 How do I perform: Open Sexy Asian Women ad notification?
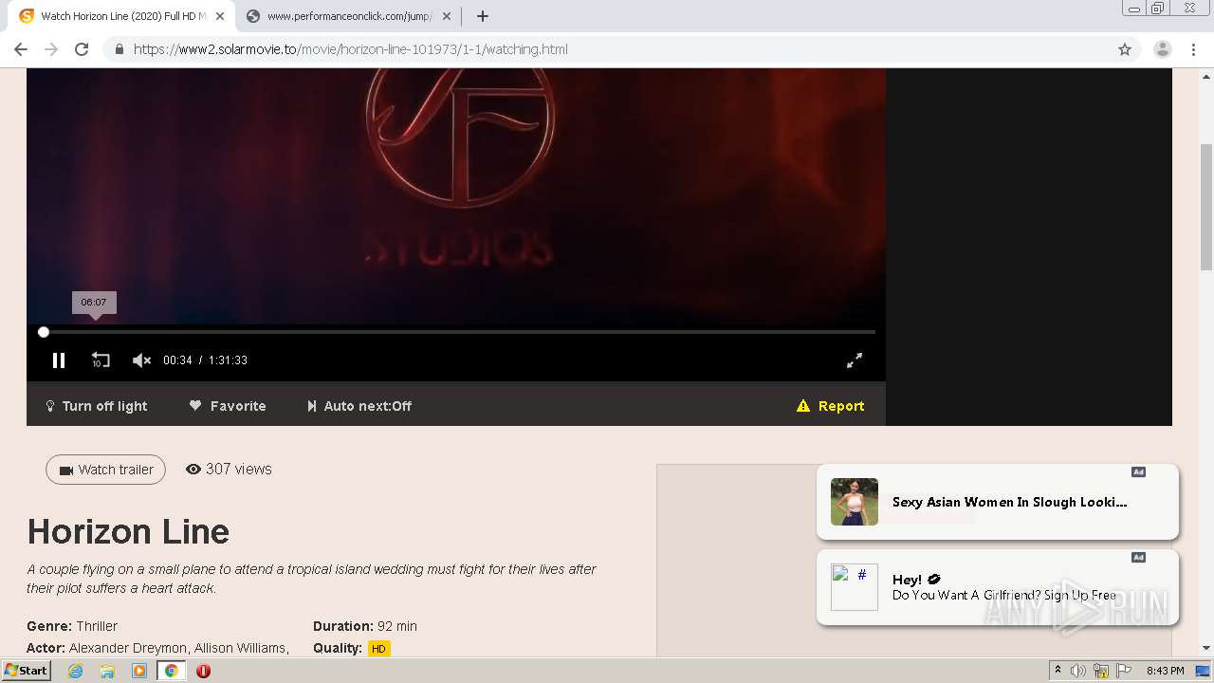[998, 502]
